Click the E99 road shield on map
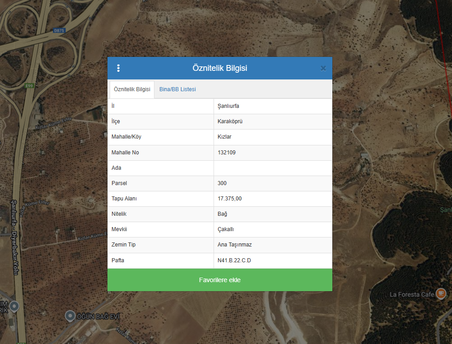452x344 pixels. click(x=30, y=85)
